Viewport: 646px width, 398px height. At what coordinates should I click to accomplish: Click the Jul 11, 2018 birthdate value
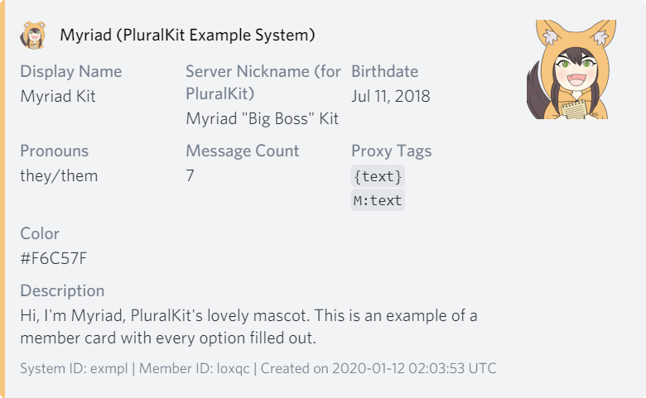coord(390,96)
